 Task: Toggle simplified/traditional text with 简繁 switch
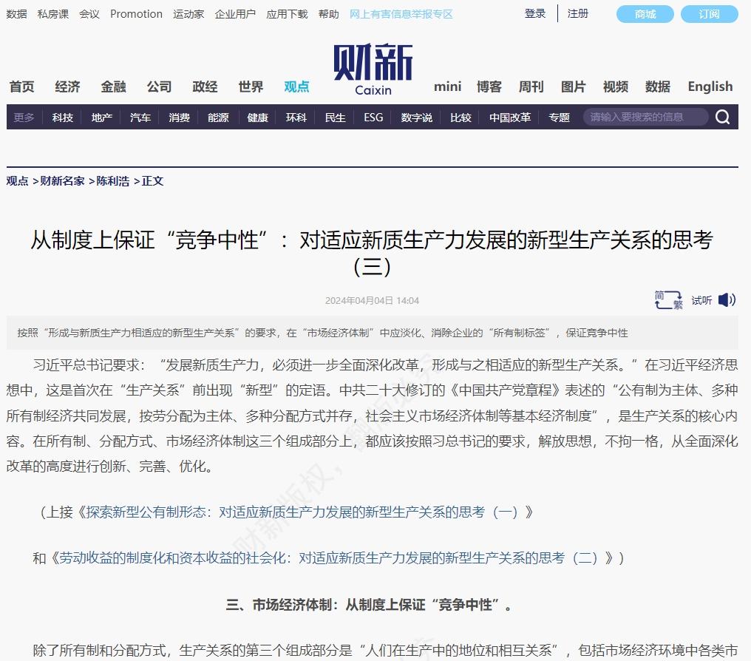point(667,299)
